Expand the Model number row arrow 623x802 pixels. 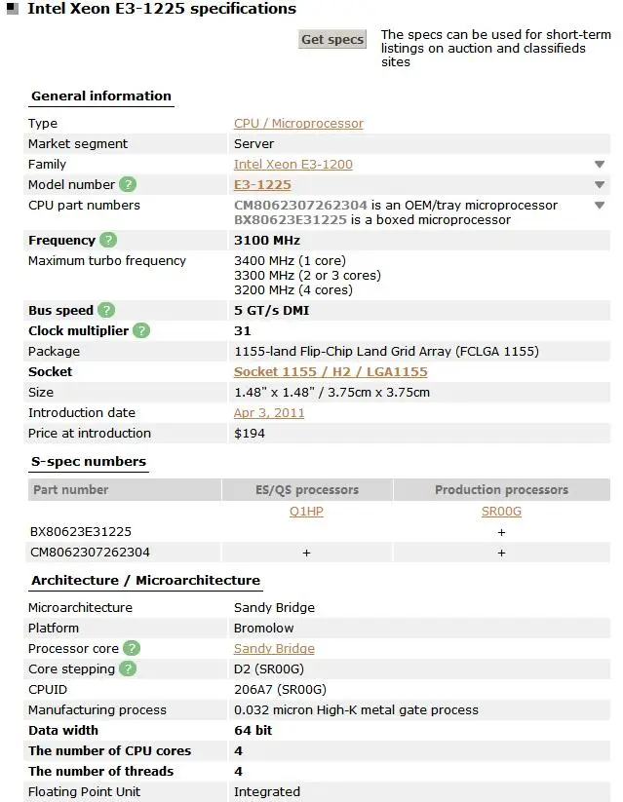click(600, 185)
